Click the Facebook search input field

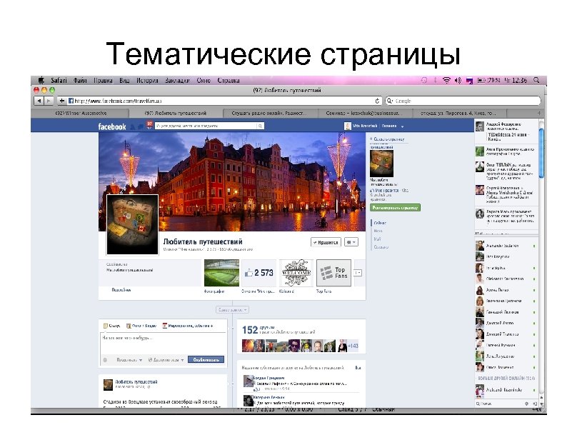pyautogui.click(x=206, y=126)
